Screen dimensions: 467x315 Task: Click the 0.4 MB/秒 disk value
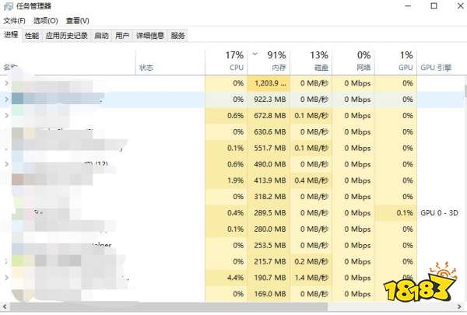click(x=311, y=180)
